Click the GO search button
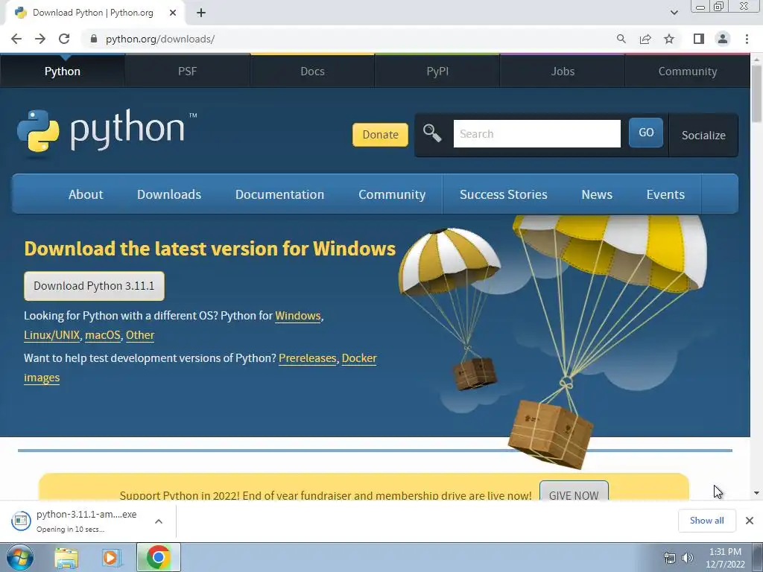Viewport: 763px width, 572px height. [x=646, y=133]
